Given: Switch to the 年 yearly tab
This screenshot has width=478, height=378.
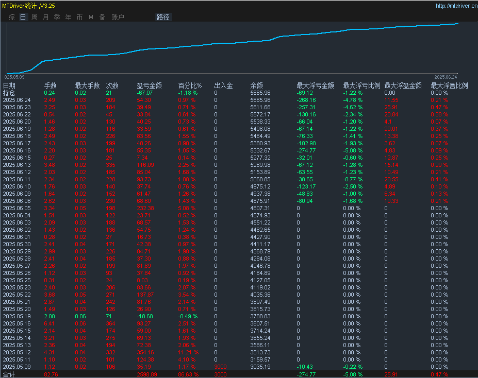Looking at the screenshot, I should [x=68, y=17].
